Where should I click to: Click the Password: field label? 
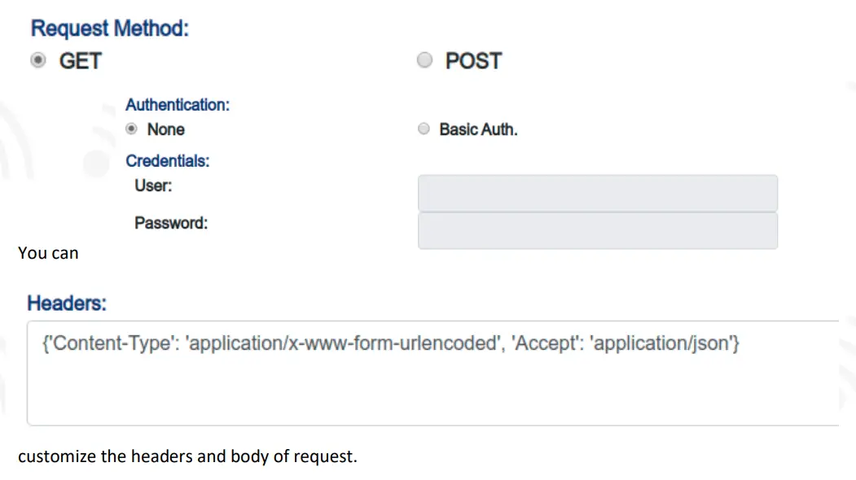click(x=171, y=223)
